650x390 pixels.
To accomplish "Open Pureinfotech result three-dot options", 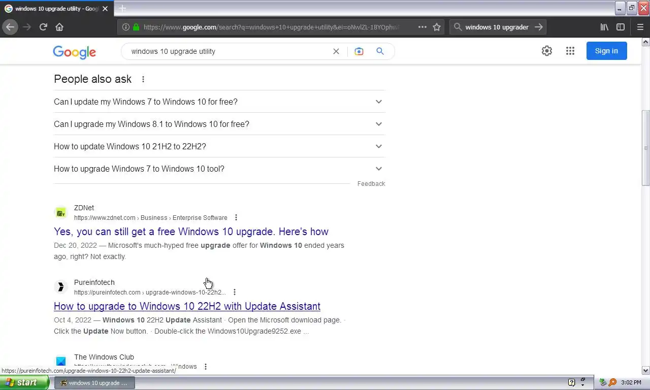I will coord(235,292).
